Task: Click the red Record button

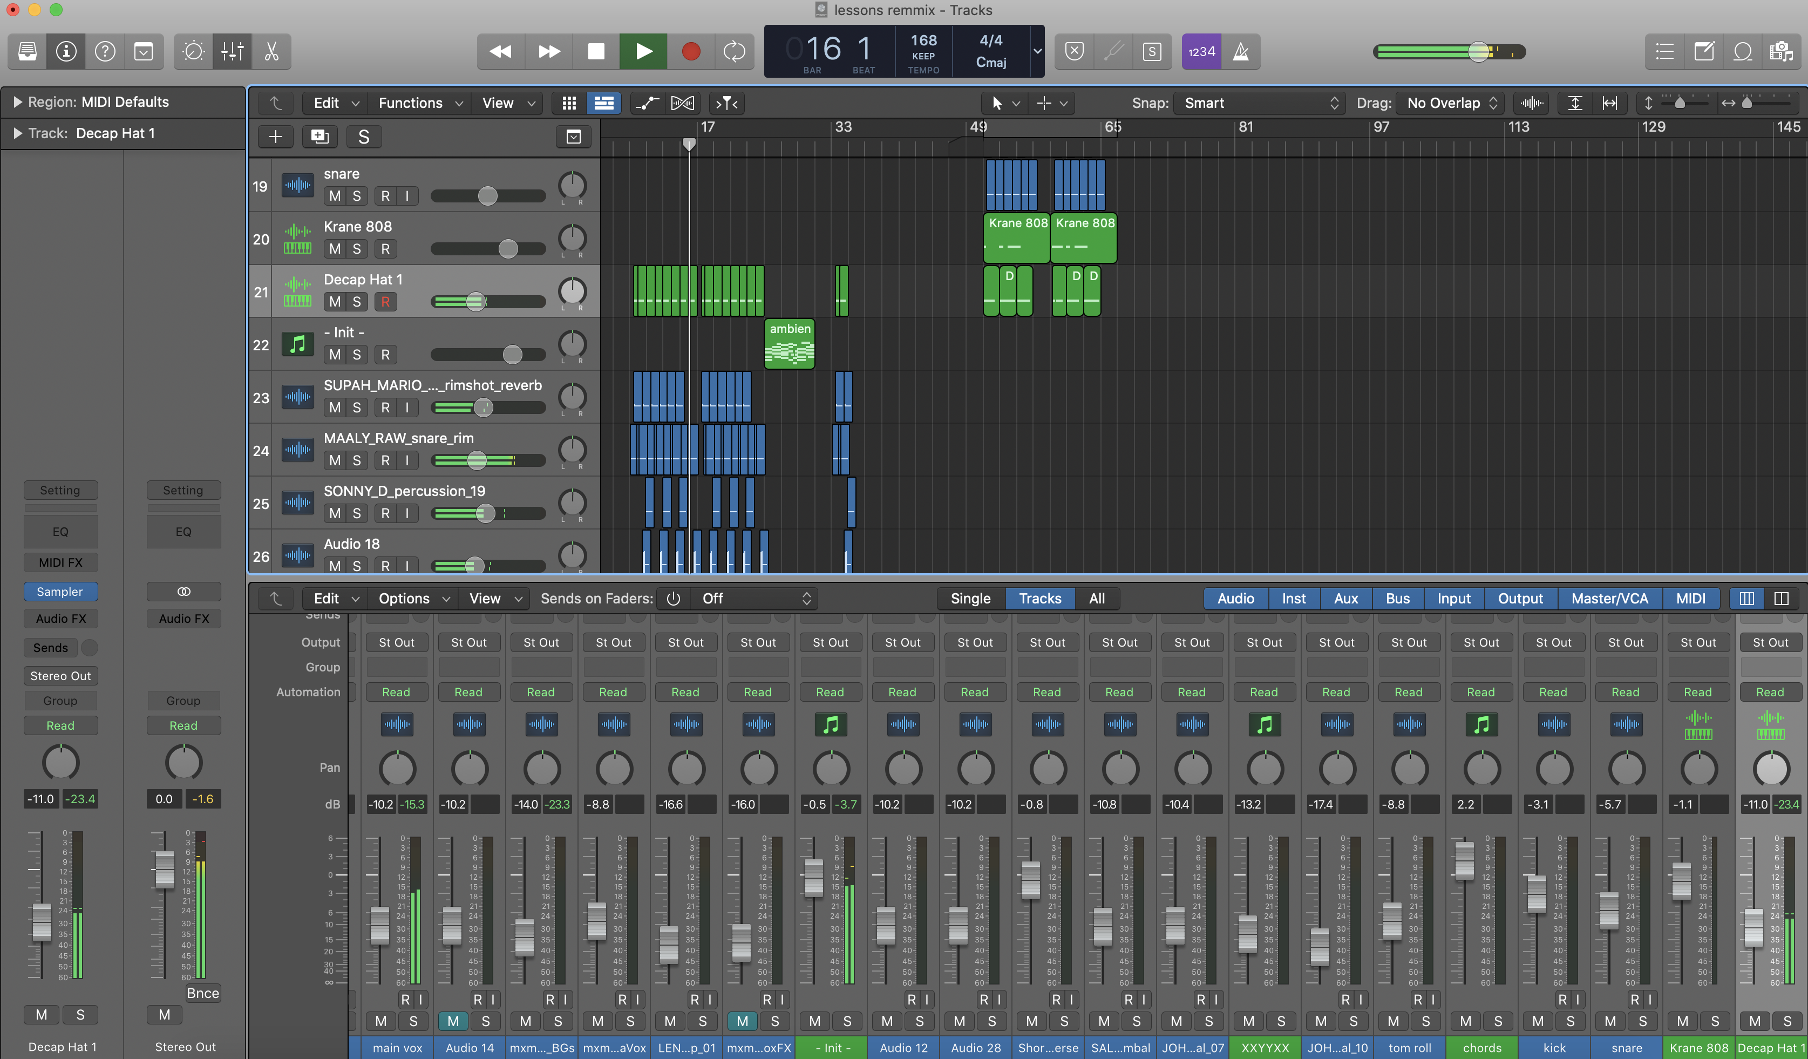Action: 691,51
